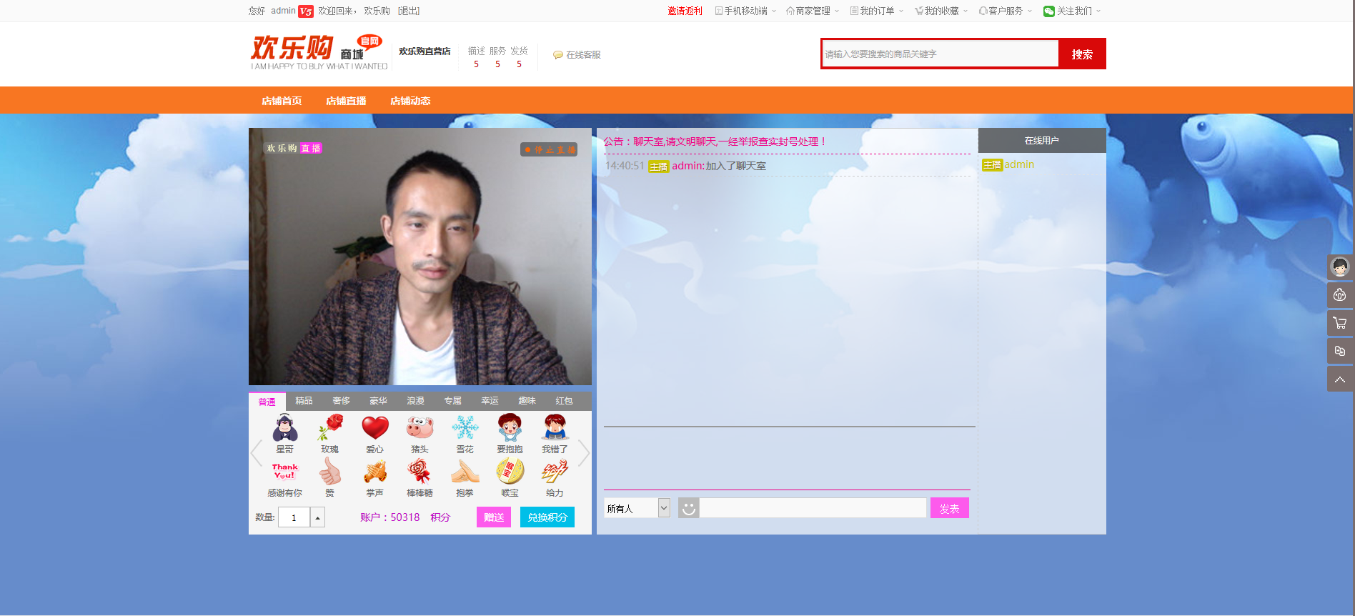Select the 雪花 snowflake gift
This screenshot has width=1355, height=616.
465,428
